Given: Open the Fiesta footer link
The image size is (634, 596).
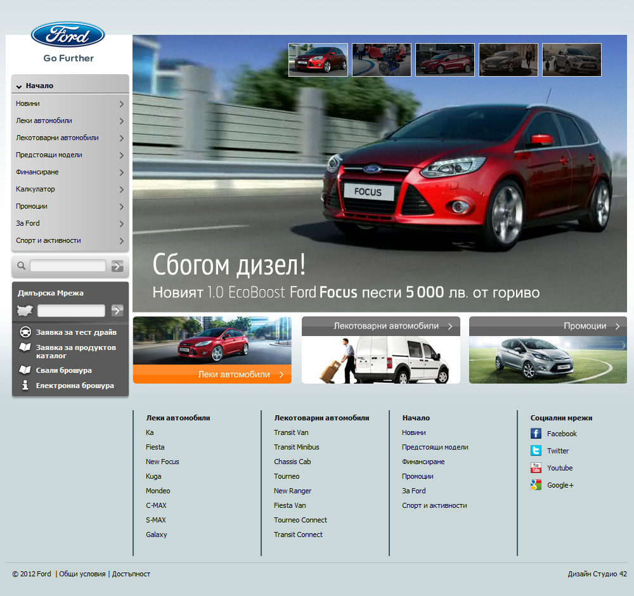Looking at the screenshot, I should 155,447.
